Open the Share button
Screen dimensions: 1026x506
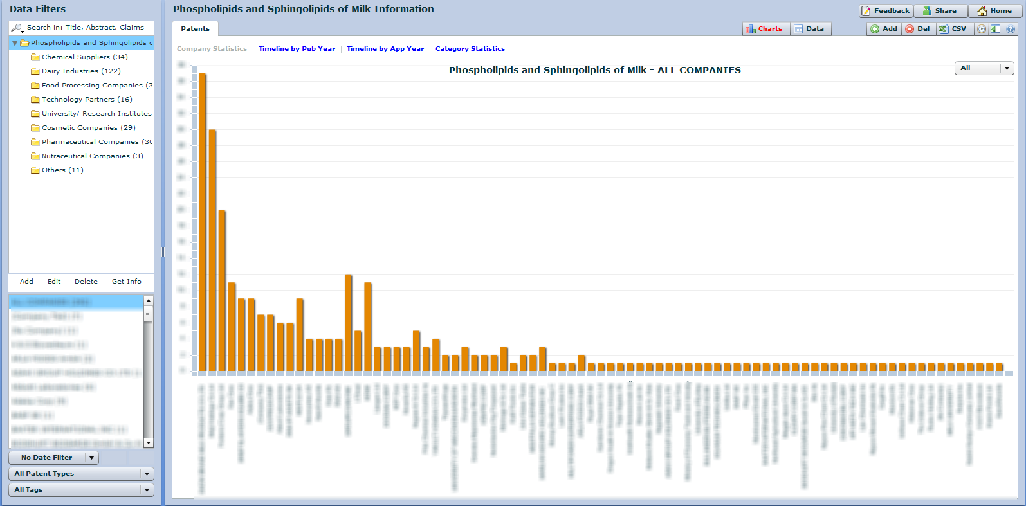click(940, 11)
